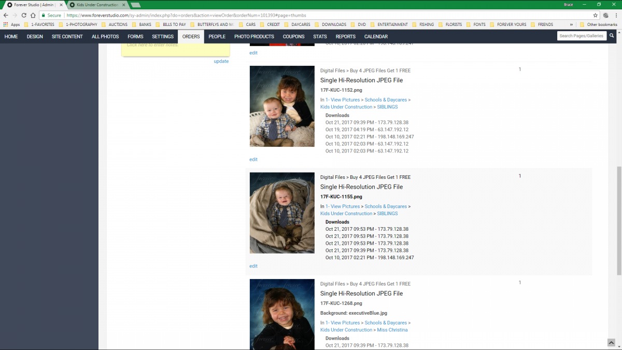Open FLORISTS bookmark folder
The height and width of the screenshot is (350, 622).
click(450, 24)
